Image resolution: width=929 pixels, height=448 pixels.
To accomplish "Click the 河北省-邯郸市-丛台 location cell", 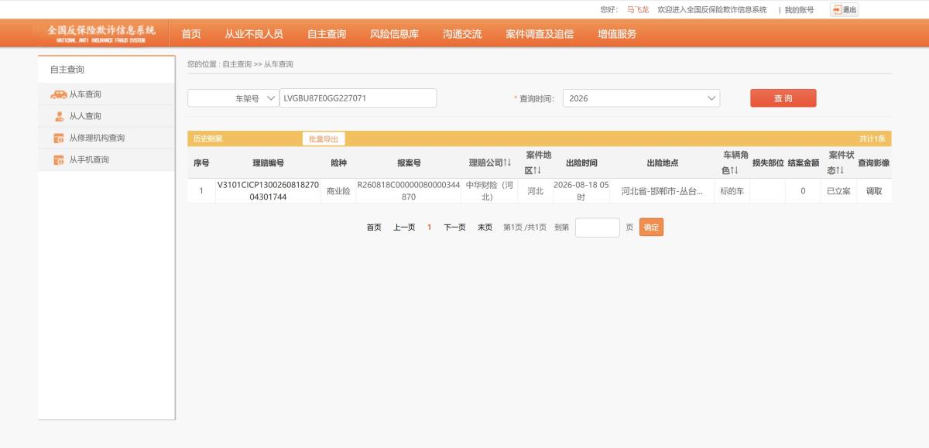I will [x=662, y=191].
